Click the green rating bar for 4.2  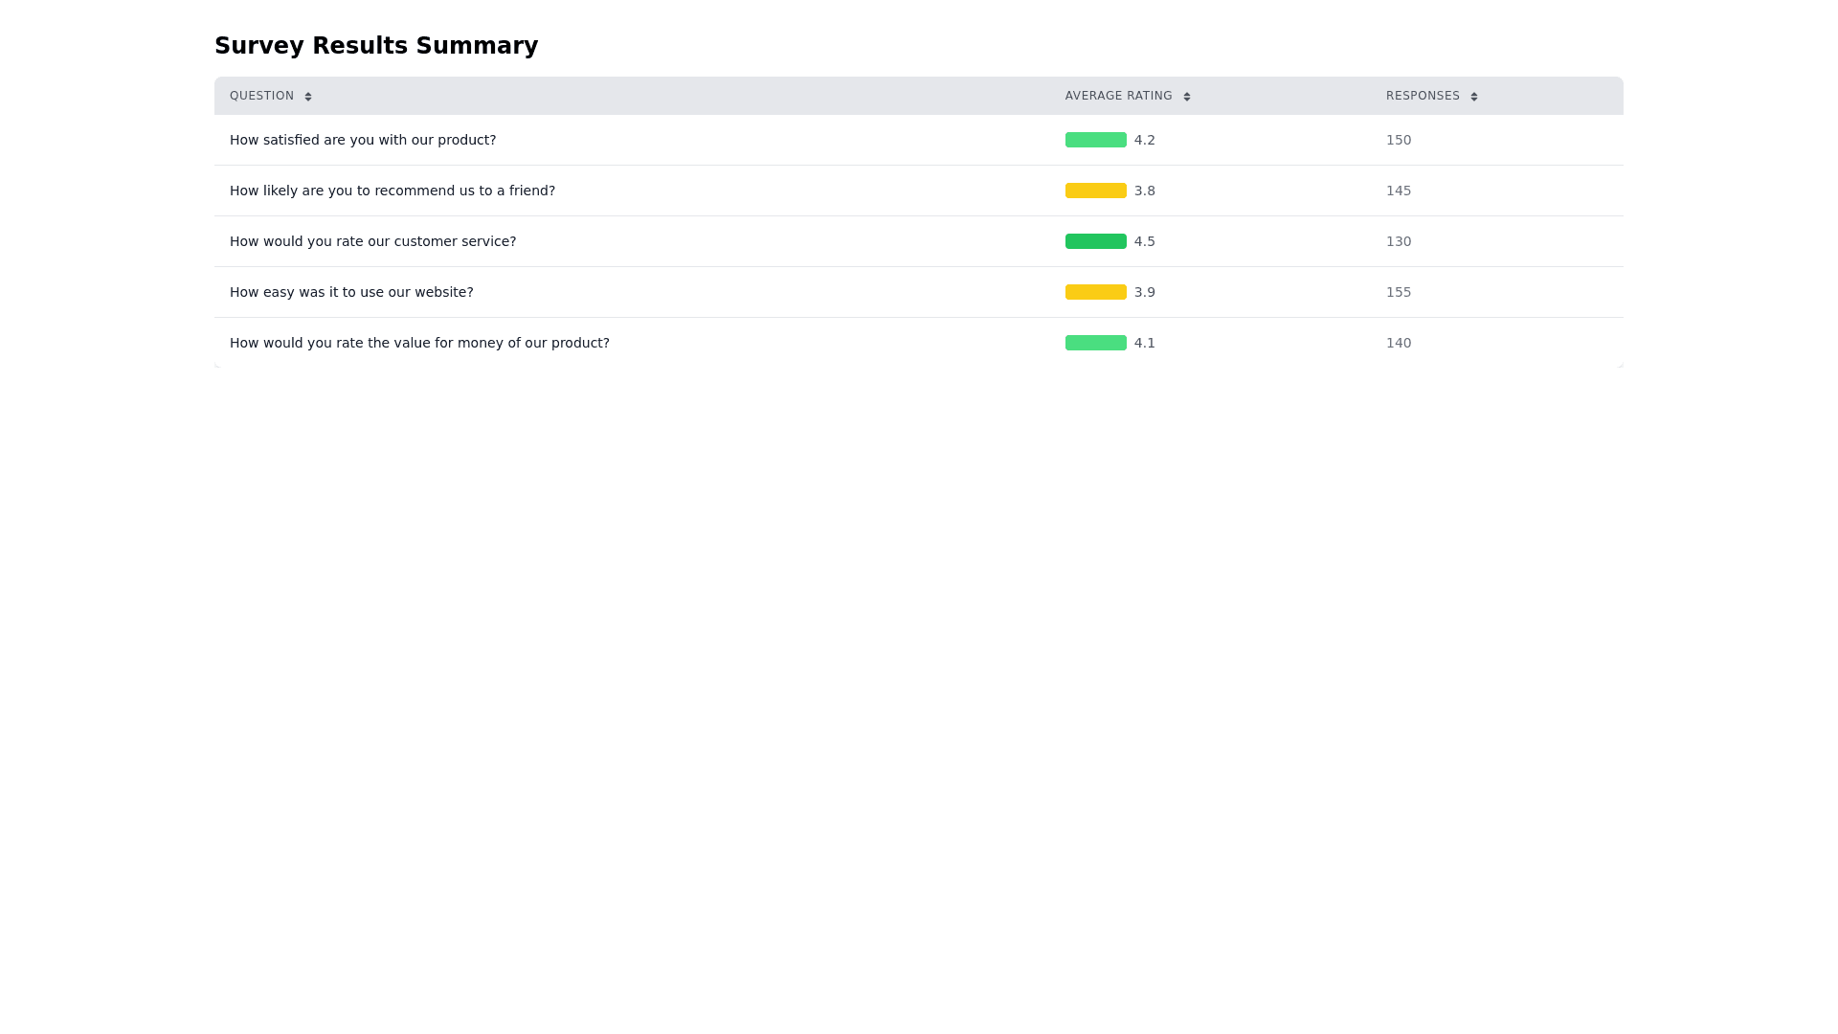(1095, 140)
